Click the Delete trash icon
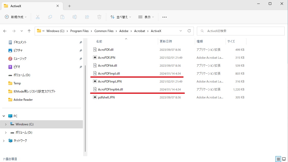The image size is (288, 162). coord(99,17)
